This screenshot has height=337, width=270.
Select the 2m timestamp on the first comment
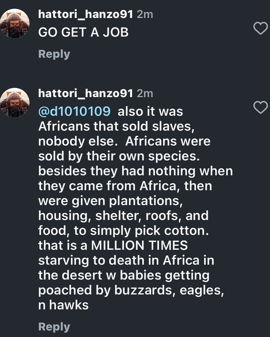[145, 15]
